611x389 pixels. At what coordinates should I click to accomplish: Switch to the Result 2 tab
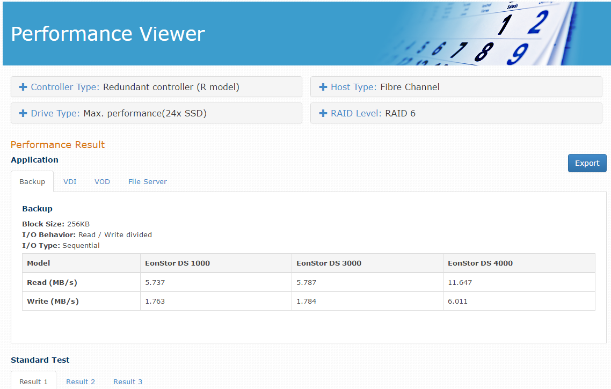click(x=81, y=381)
